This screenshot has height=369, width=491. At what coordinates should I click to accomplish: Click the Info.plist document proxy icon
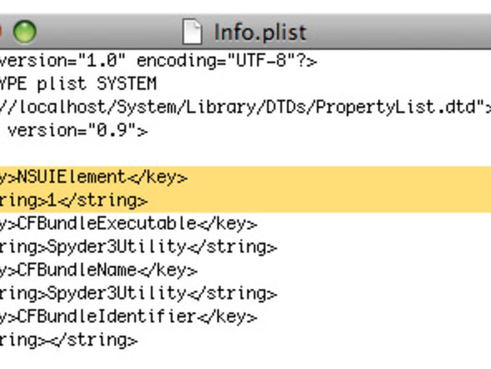(192, 32)
